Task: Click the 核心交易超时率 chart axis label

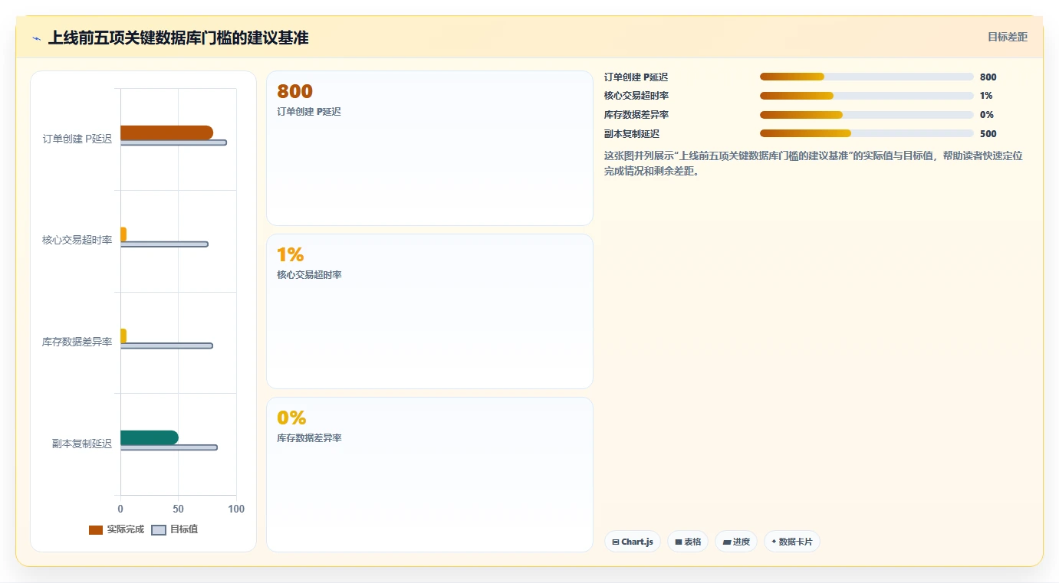Action: (77, 241)
